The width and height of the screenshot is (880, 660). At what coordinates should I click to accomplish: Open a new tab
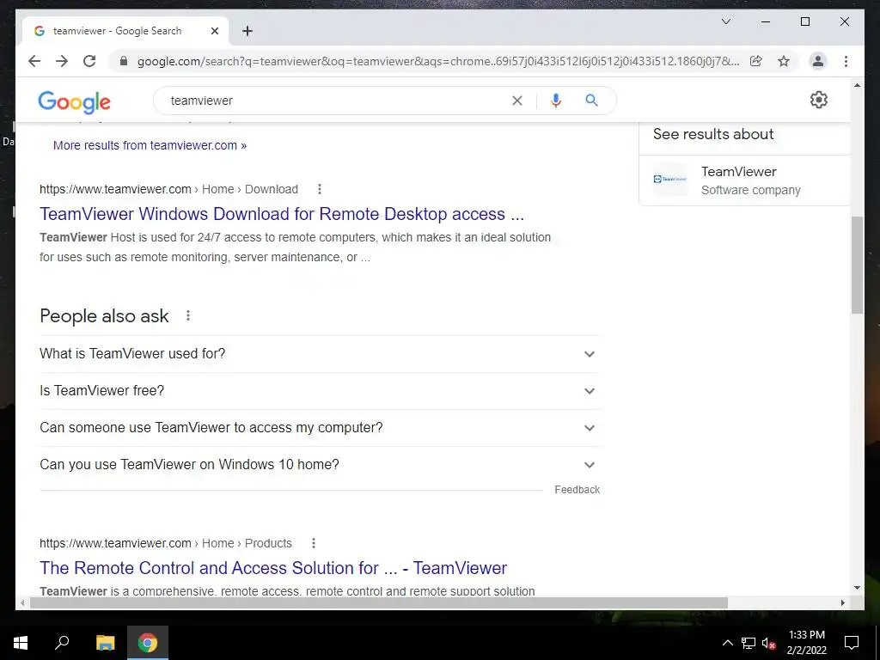tap(247, 31)
